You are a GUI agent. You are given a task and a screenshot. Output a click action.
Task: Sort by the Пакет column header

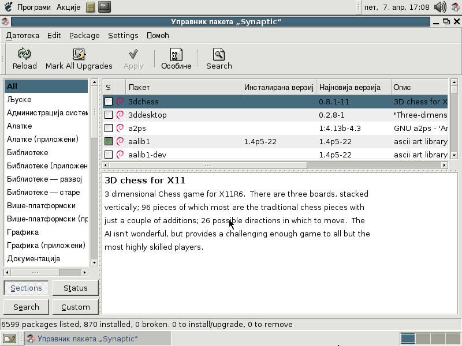point(183,87)
